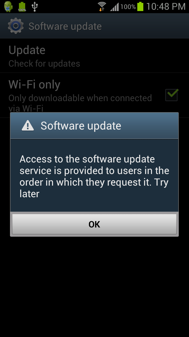This screenshot has width=189, height=337.
Task: Toggle the Wi-Fi only checkbox
Action: click(x=172, y=95)
